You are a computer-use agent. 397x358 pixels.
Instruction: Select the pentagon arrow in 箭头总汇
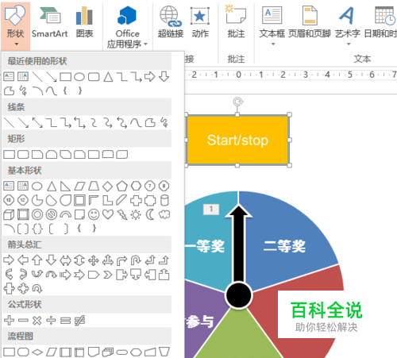tap(94, 275)
